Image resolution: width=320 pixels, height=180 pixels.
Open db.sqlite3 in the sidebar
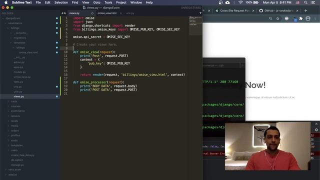click(x=17, y=160)
